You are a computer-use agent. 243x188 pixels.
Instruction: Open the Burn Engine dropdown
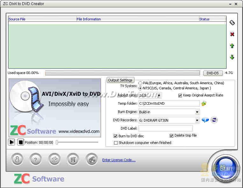[197, 112]
